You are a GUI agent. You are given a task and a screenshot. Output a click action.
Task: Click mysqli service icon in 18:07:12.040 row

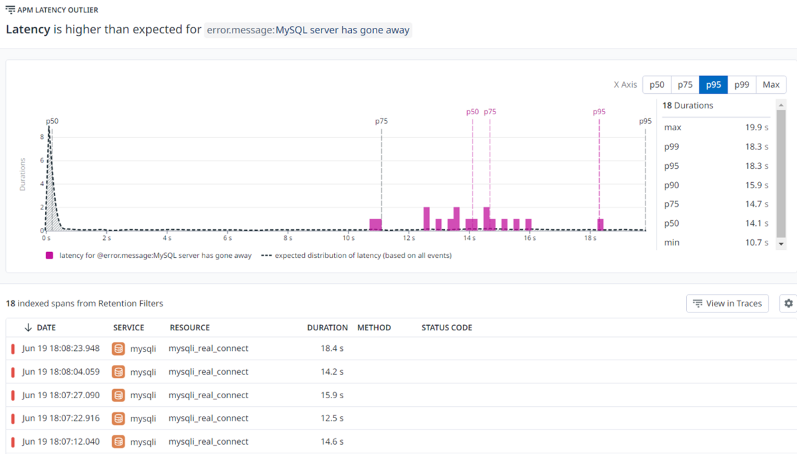(x=118, y=441)
